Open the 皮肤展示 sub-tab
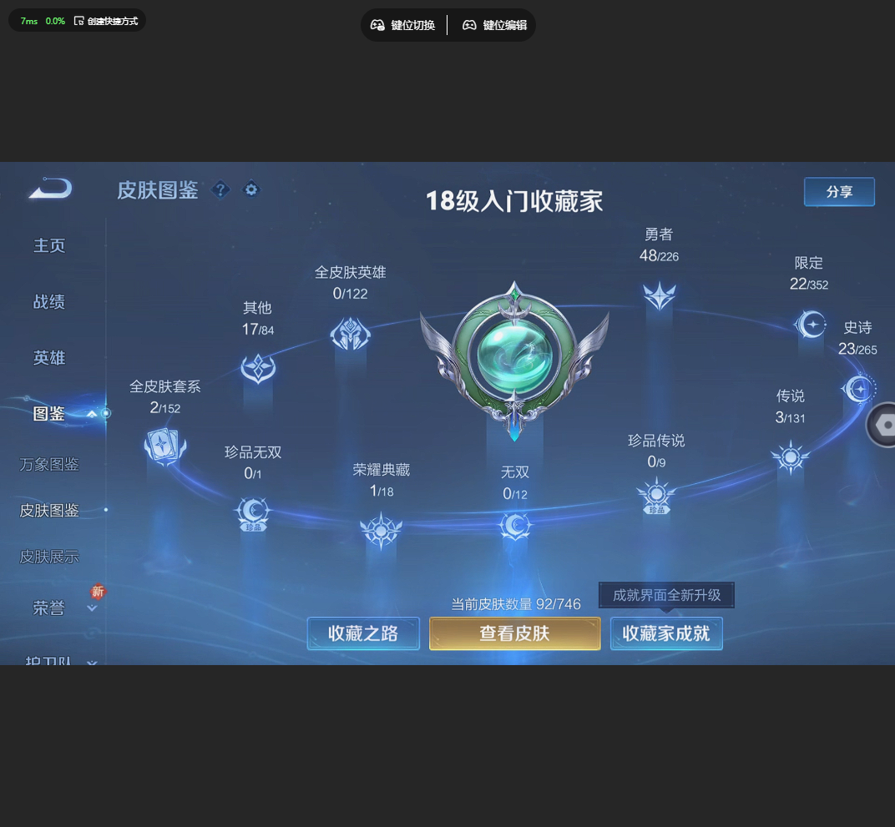This screenshot has width=895, height=827. 49,556
